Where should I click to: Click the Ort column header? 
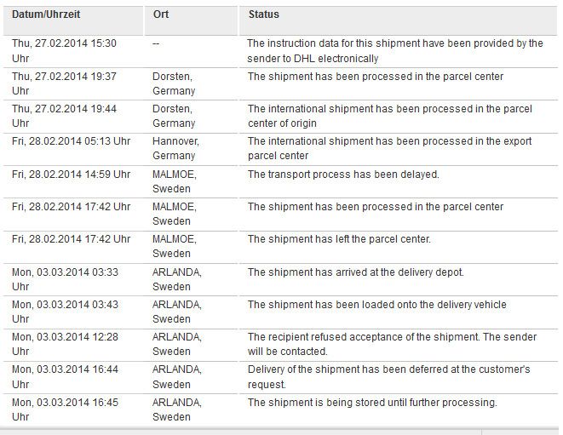click(161, 14)
